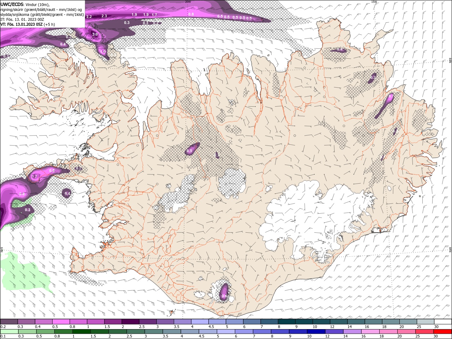
Task: Click the 0.4 label in the upper legend
Action: click(x=38, y=327)
